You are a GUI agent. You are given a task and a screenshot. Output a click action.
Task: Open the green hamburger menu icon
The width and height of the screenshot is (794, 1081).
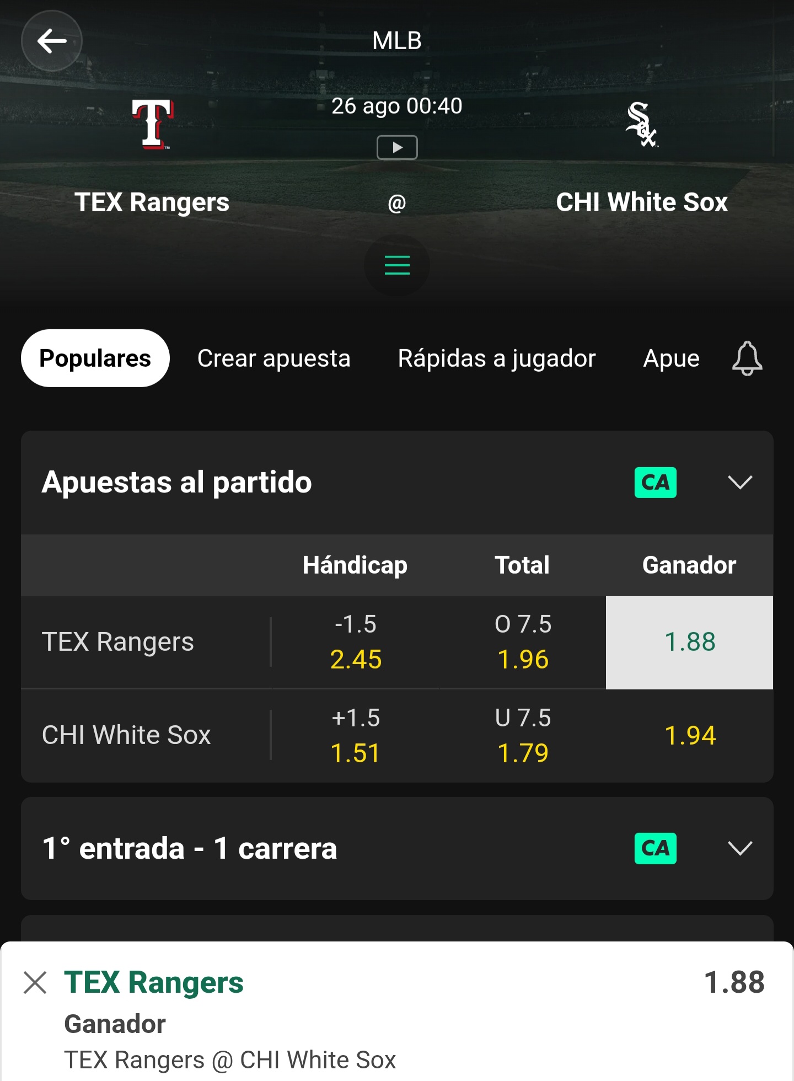tap(397, 265)
